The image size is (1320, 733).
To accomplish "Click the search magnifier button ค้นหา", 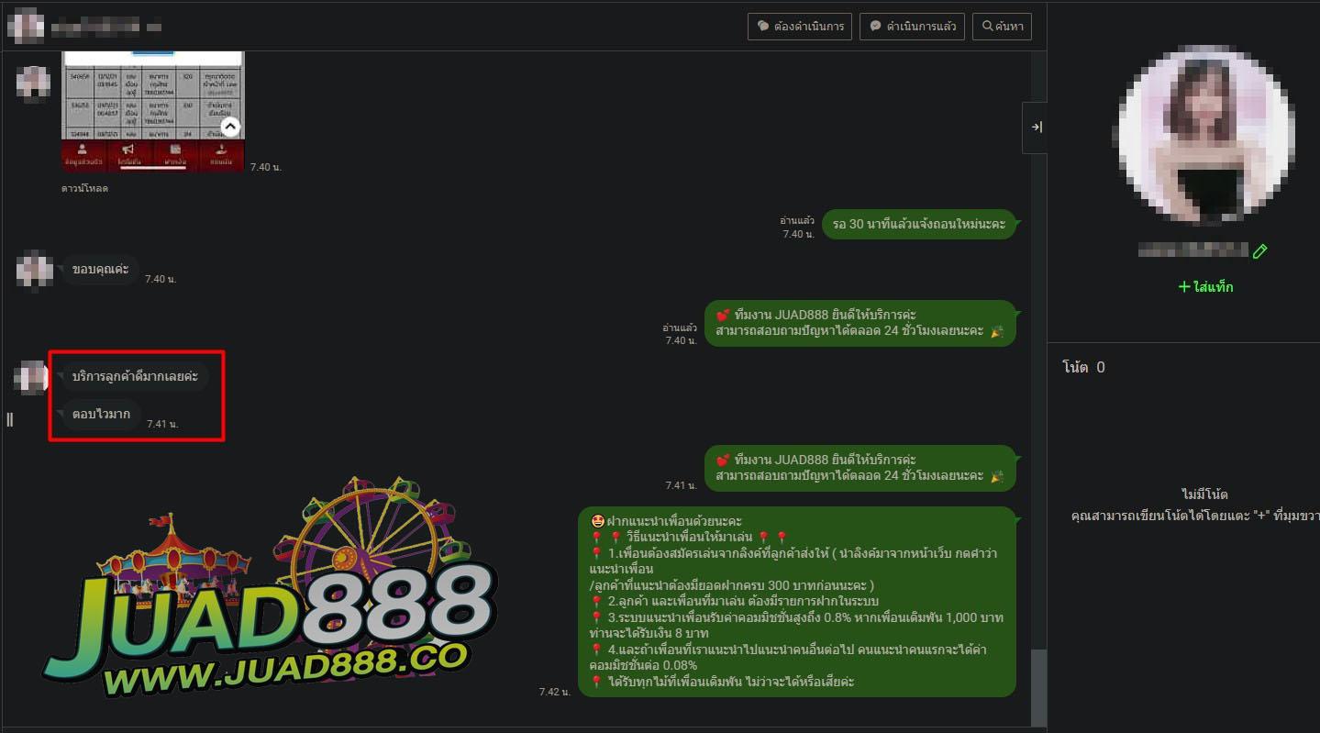I will coord(1002,27).
